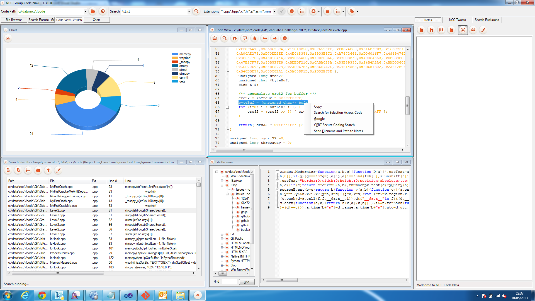Toggle the expand arrows button in Notes toolbar

point(463,30)
